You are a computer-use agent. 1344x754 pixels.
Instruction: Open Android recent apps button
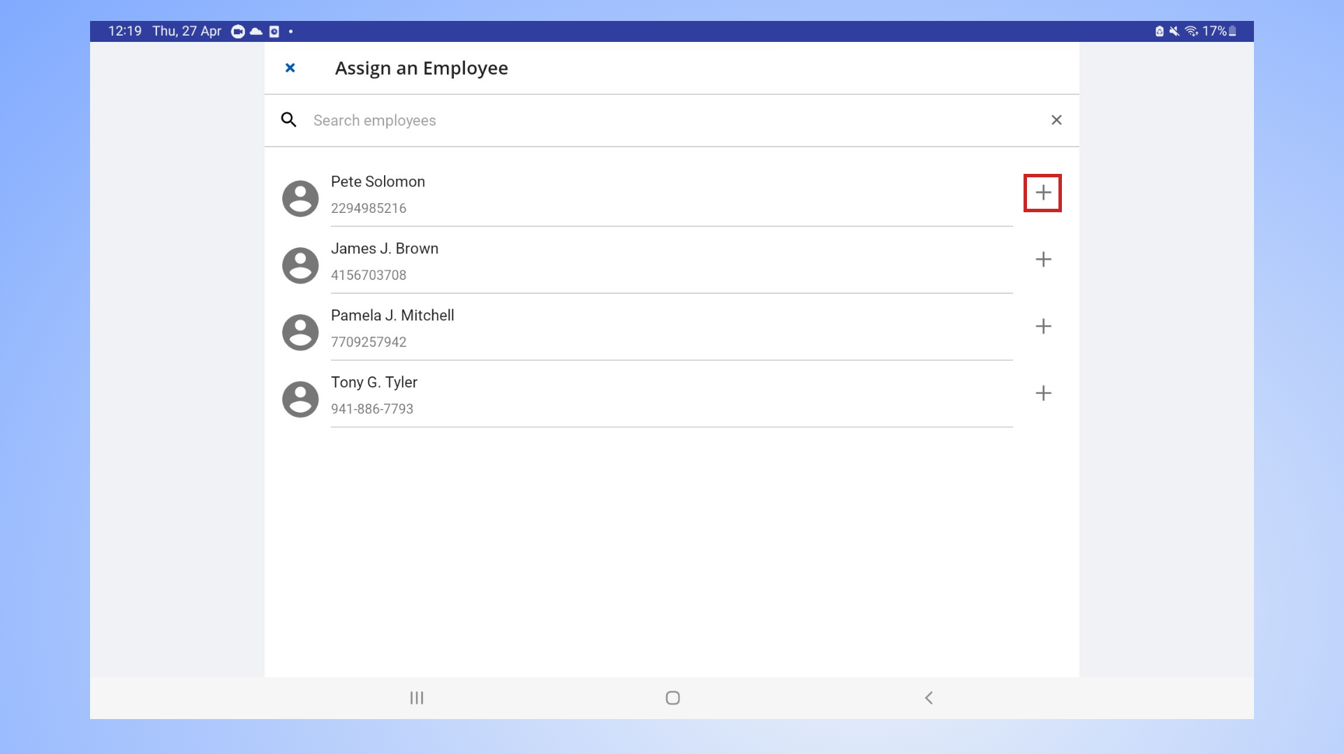[417, 697]
